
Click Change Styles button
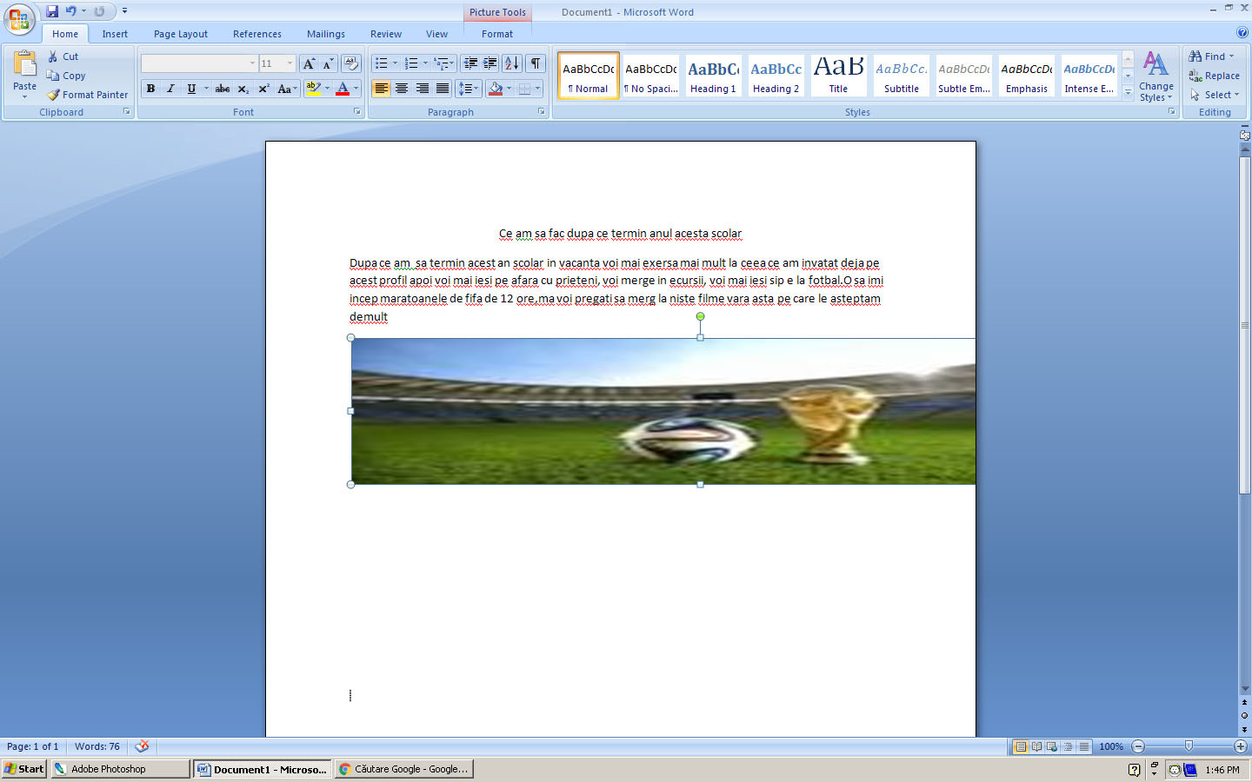tap(1155, 76)
